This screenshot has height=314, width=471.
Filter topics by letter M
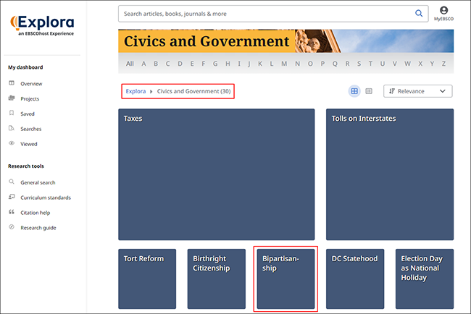[284, 64]
